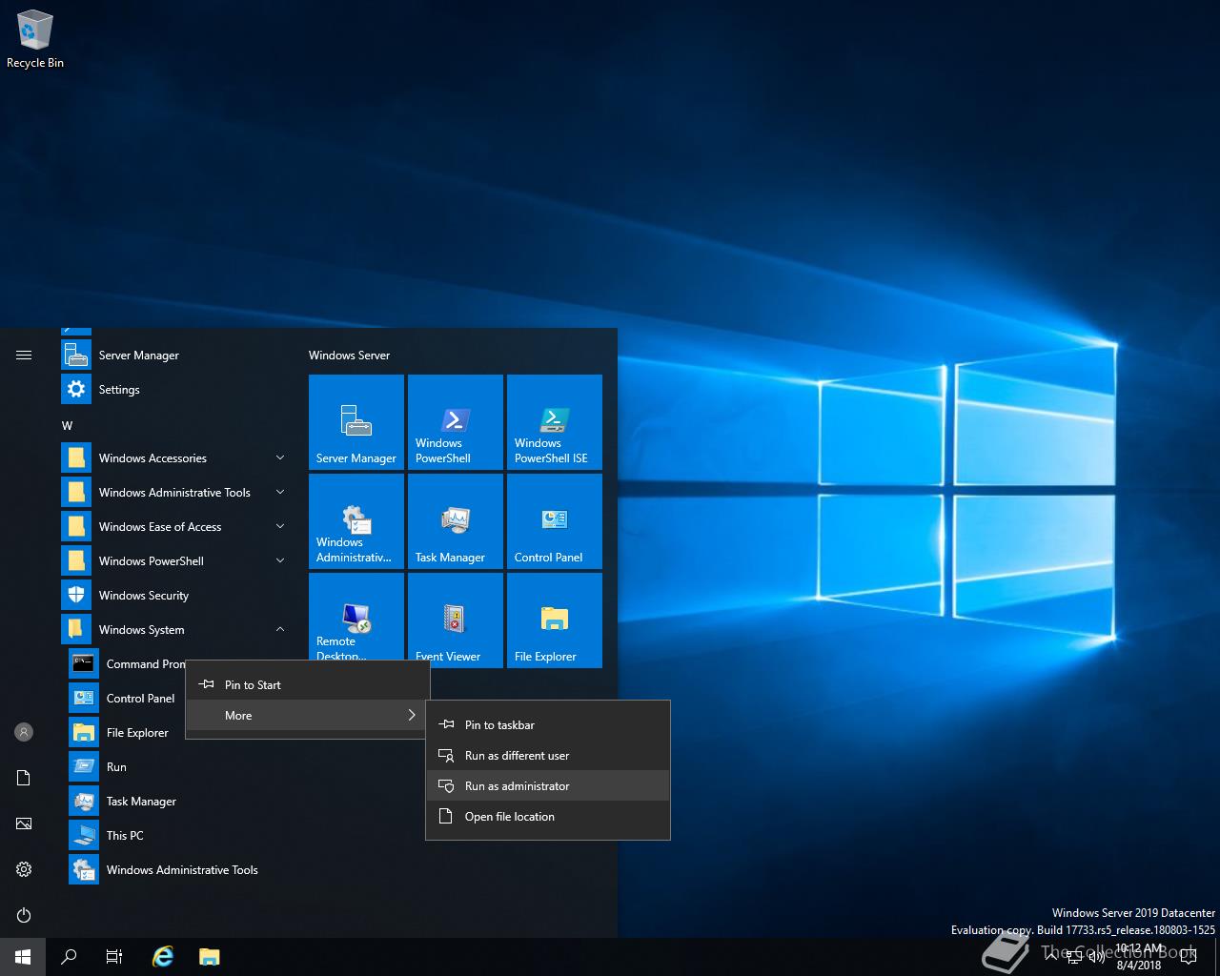The image size is (1220, 976).
Task: Click the W letter header in app list
Action: (67, 425)
